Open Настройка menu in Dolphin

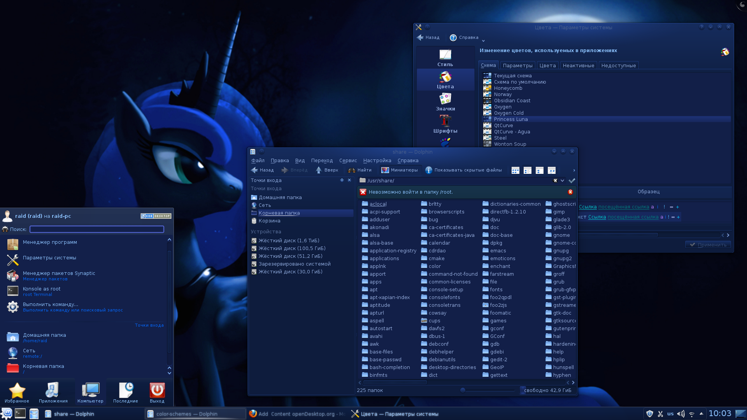pos(377,160)
